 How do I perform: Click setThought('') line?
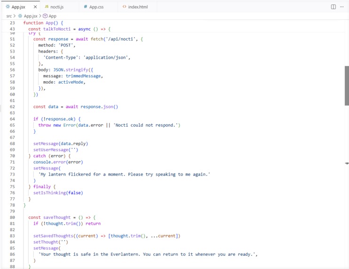[51, 242]
